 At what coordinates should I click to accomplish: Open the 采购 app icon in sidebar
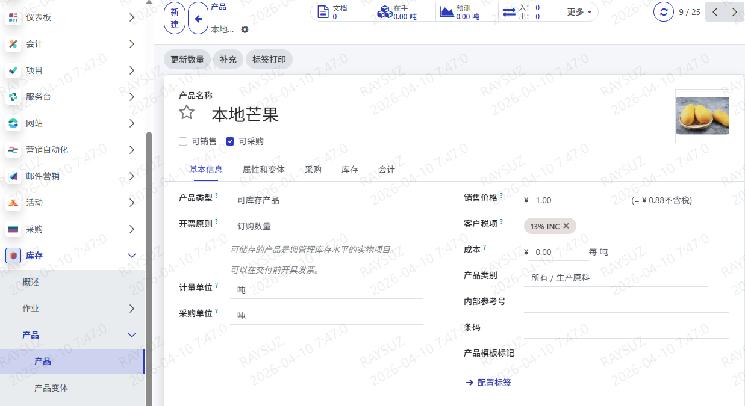pyautogui.click(x=13, y=229)
